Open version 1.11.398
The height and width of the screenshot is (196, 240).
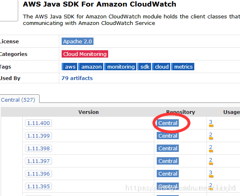pyautogui.click(x=38, y=148)
